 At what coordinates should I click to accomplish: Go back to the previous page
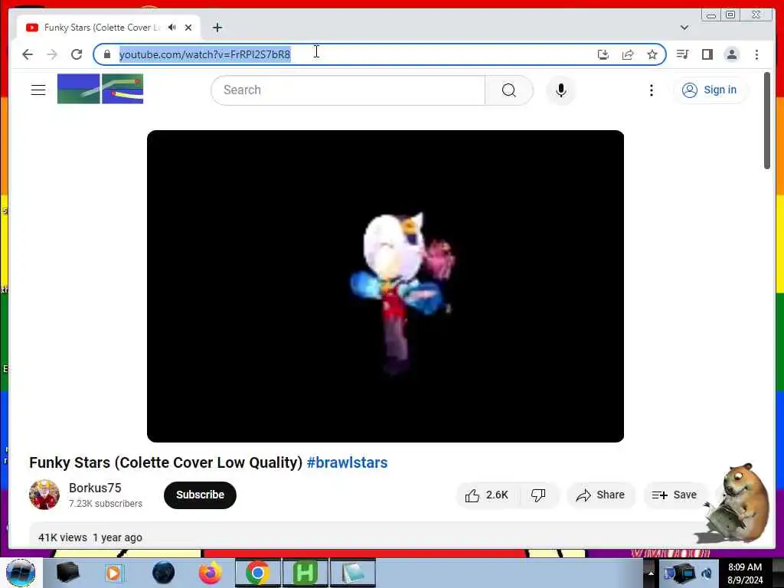point(28,54)
